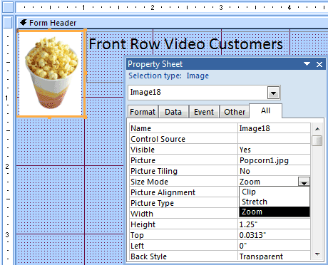Choose Zoom from Size Mode list
The width and height of the screenshot is (328, 265).
pyautogui.click(x=275, y=212)
